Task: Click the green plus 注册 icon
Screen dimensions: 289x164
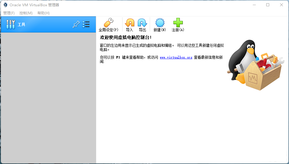Action: (x=178, y=25)
